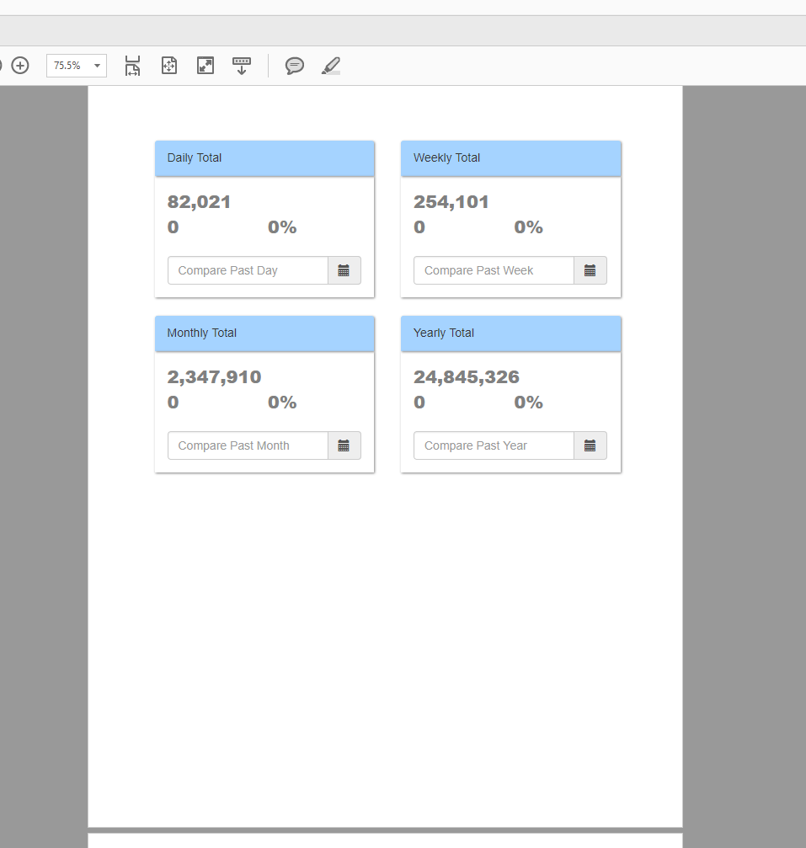Viewport: 806px width, 848px height.
Task: Open calendar for Compare Past Week
Action: tap(590, 270)
